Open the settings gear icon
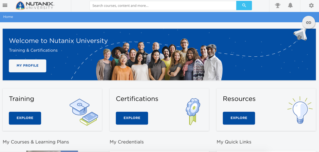319x152 pixels. pyautogui.click(x=311, y=6)
